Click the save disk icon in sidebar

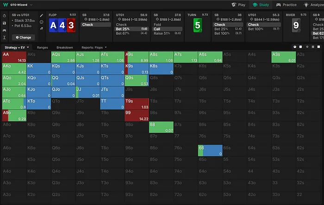tap(4, 23)
